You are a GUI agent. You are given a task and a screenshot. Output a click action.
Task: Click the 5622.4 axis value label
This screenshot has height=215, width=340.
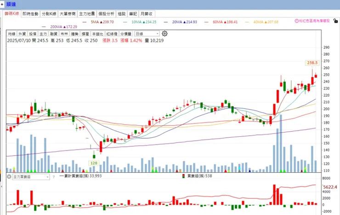tap(330, 187)
